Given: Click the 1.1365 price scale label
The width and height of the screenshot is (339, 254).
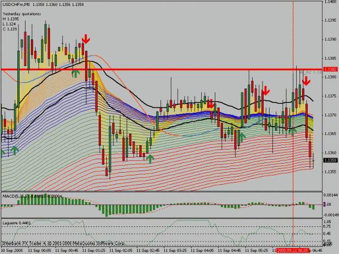Looking at the screenshot, I should click(x=330, y=134).
